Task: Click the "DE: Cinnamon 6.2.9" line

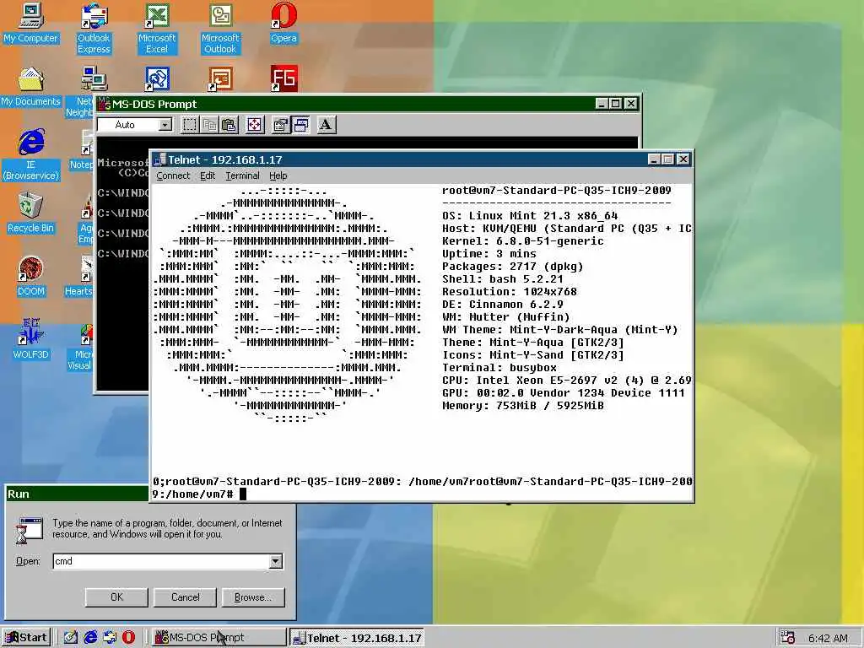Action: [x=503, y=305]
